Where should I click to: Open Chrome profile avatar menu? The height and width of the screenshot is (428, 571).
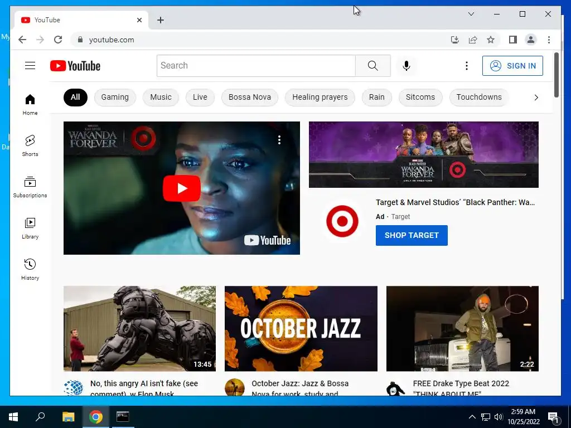(x=531, y=40)
